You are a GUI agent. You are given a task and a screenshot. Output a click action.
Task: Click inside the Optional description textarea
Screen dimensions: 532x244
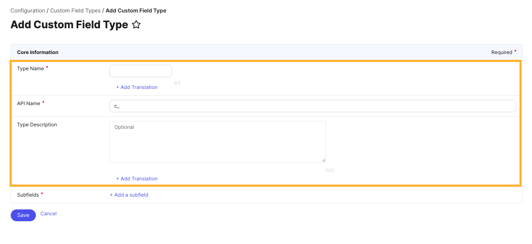(217, 141)
